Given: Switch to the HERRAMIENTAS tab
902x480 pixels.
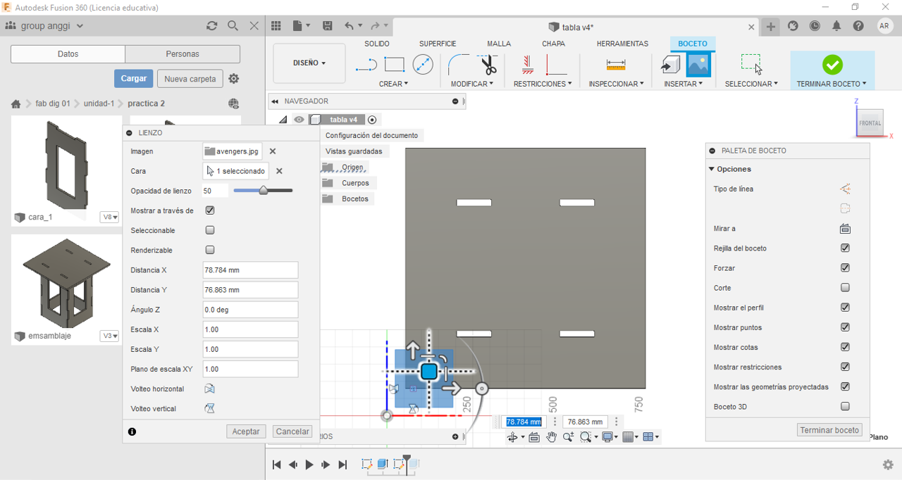Looking at the screenshot, I should tap(622, 44).
